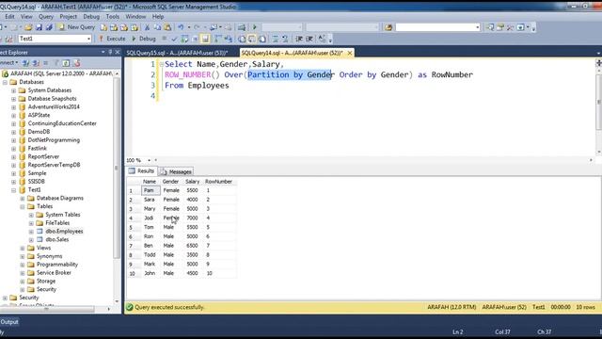Click the 6500 salary cell
Screen dimensions: 602x339
[x=192, y=246]
